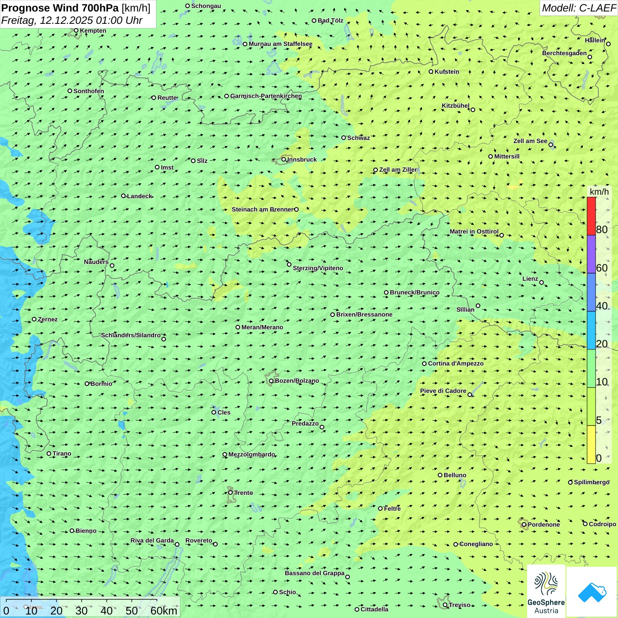Click the Predazzo city marker

pyautogui.click(x=322, y=427)
